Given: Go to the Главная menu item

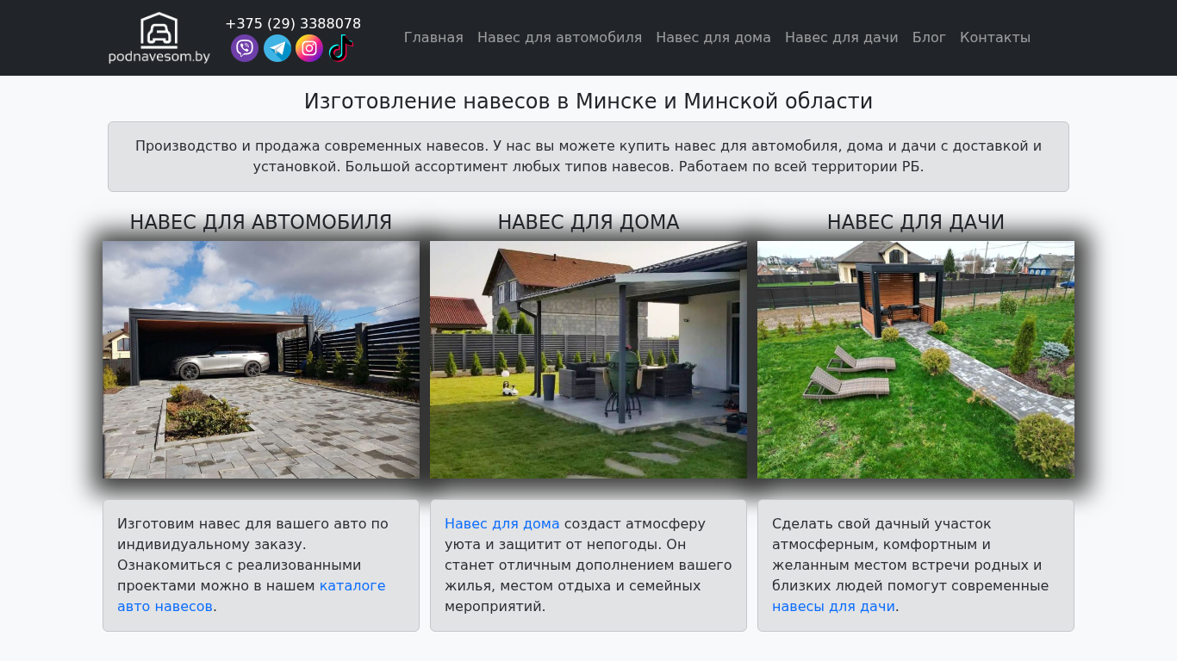Looking at the screenshot, I should click(433, 38).
